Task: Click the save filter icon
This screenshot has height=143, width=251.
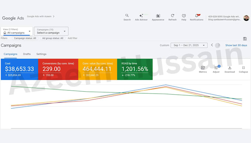Action: coord(245,39)
